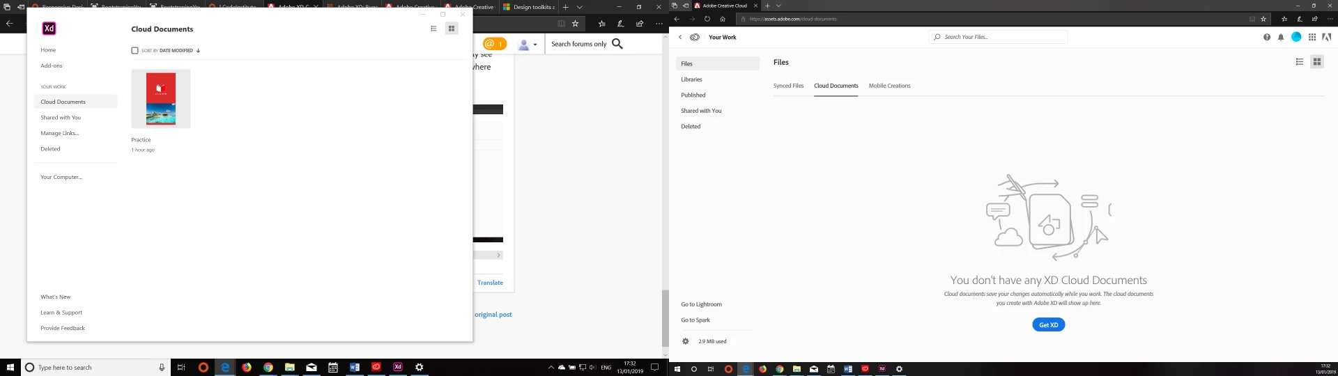
Task: Click the Adobe logo at top right
Action: coord(1327,37)
